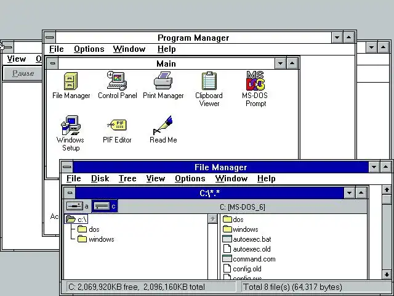Screen dimensions: 394x296
Task: Select autoexec.bat in the file list
Action: click(247, 239)
